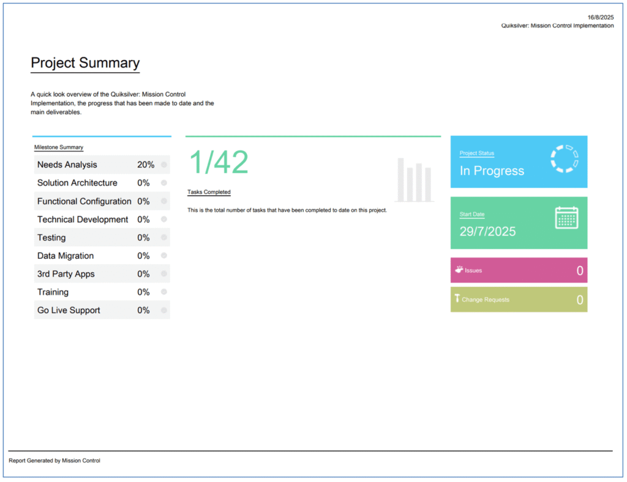This screenshot has height=482, width=627.
Task: Click the Report Generated by Mission Control footer
Action: [x=54, y=461]
